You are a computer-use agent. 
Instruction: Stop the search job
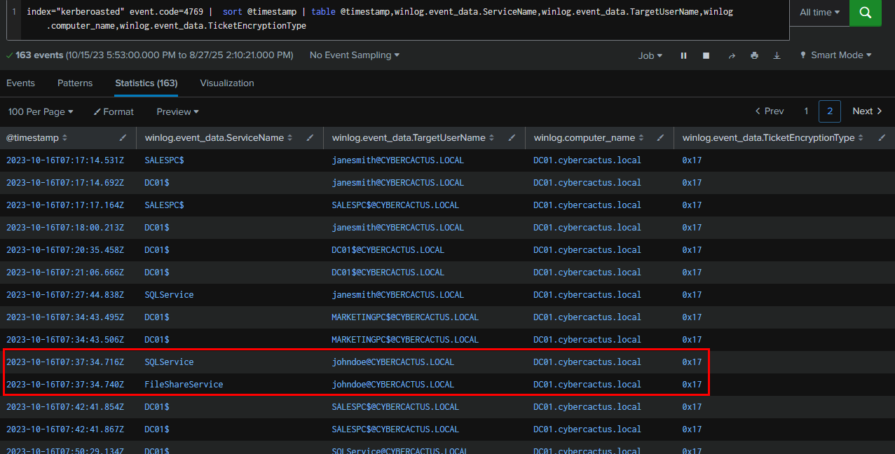coord(706,55)
